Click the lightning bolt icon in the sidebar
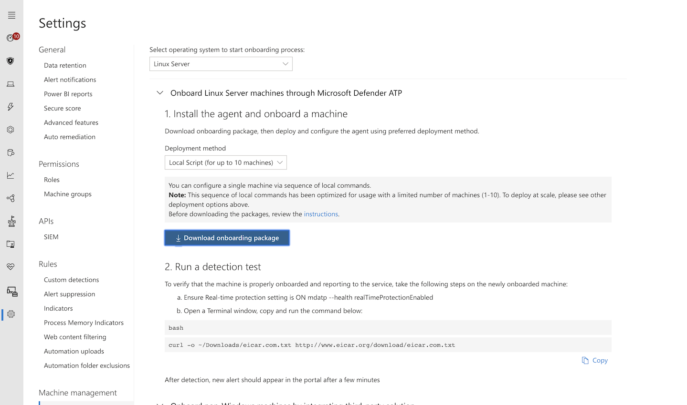Screen dimensions: 687x405 coord(11,107)
